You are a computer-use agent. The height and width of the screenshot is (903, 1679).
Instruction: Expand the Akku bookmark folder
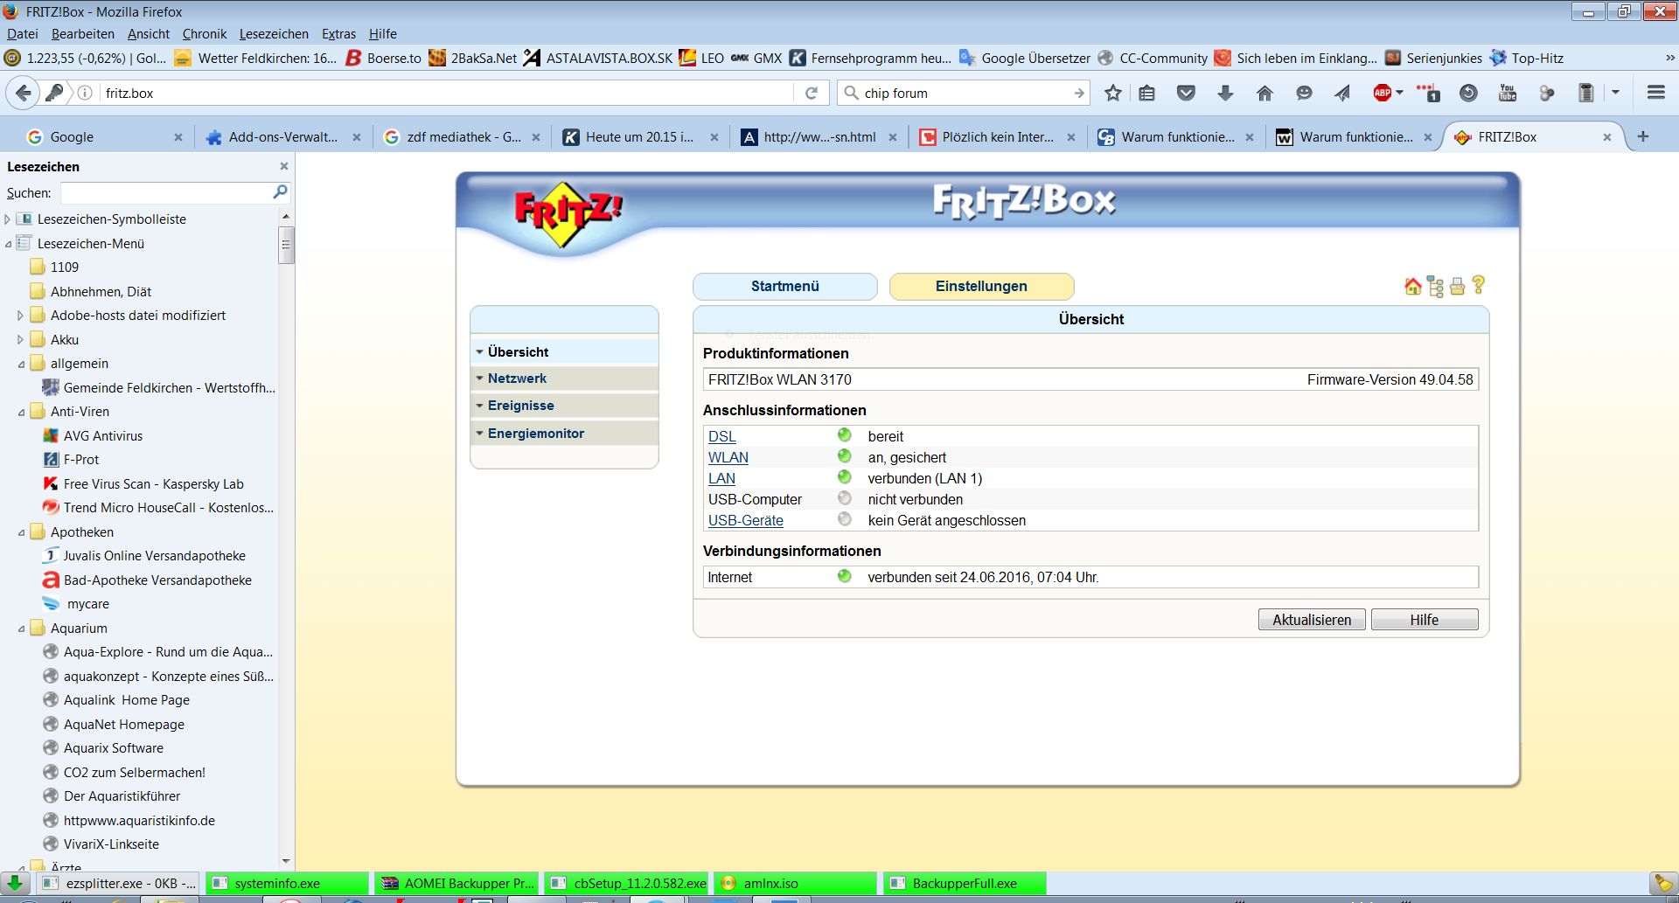(x=21, y=340)
